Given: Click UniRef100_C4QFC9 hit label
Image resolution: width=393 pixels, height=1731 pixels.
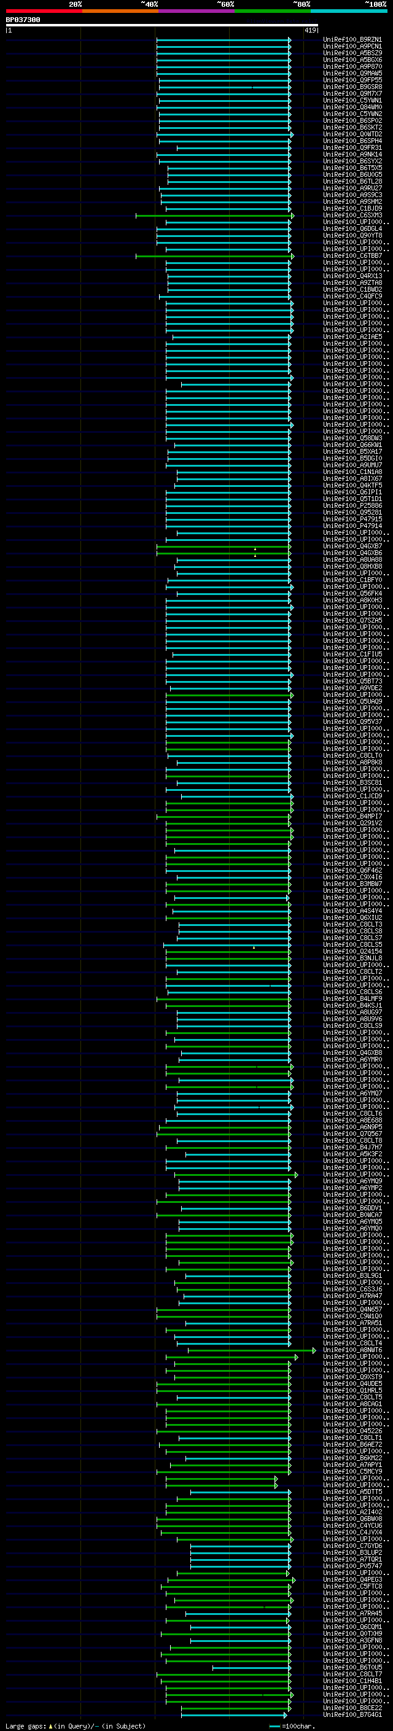Looking at the screenshot, I should pos(352,297).
